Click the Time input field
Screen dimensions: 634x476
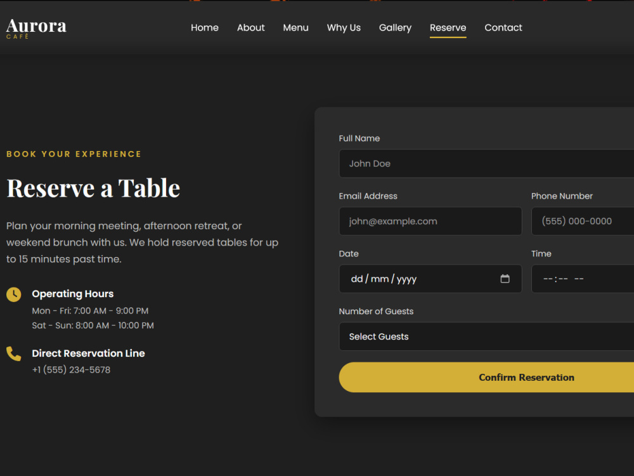(x=583, y=279)
